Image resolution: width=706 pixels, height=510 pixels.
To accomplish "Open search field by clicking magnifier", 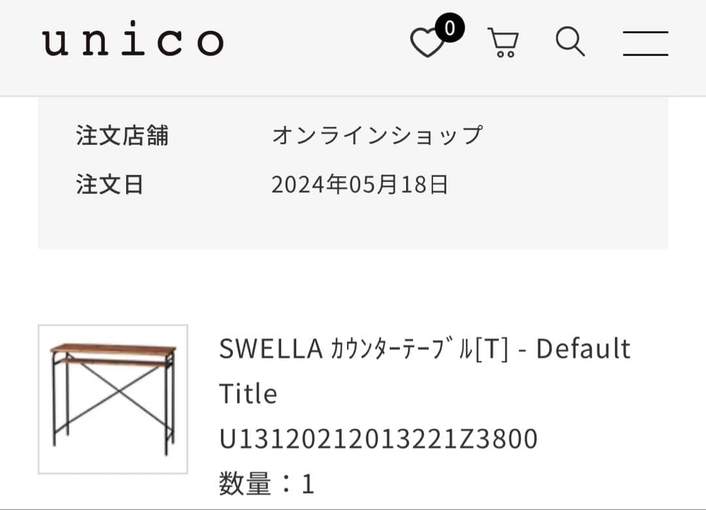I will pos(570,41).
